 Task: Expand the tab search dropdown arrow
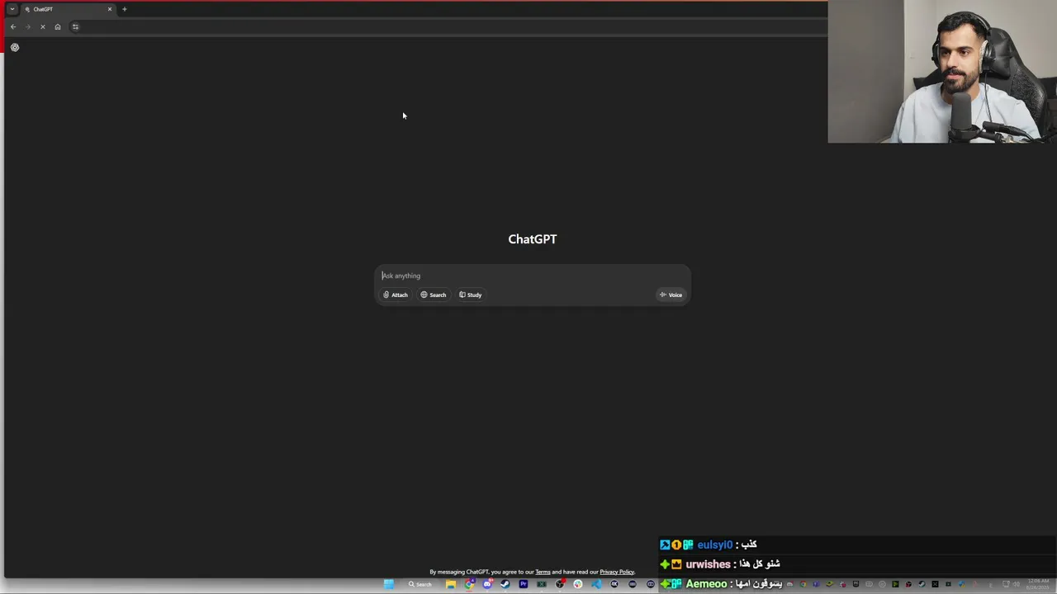[12, 9]
